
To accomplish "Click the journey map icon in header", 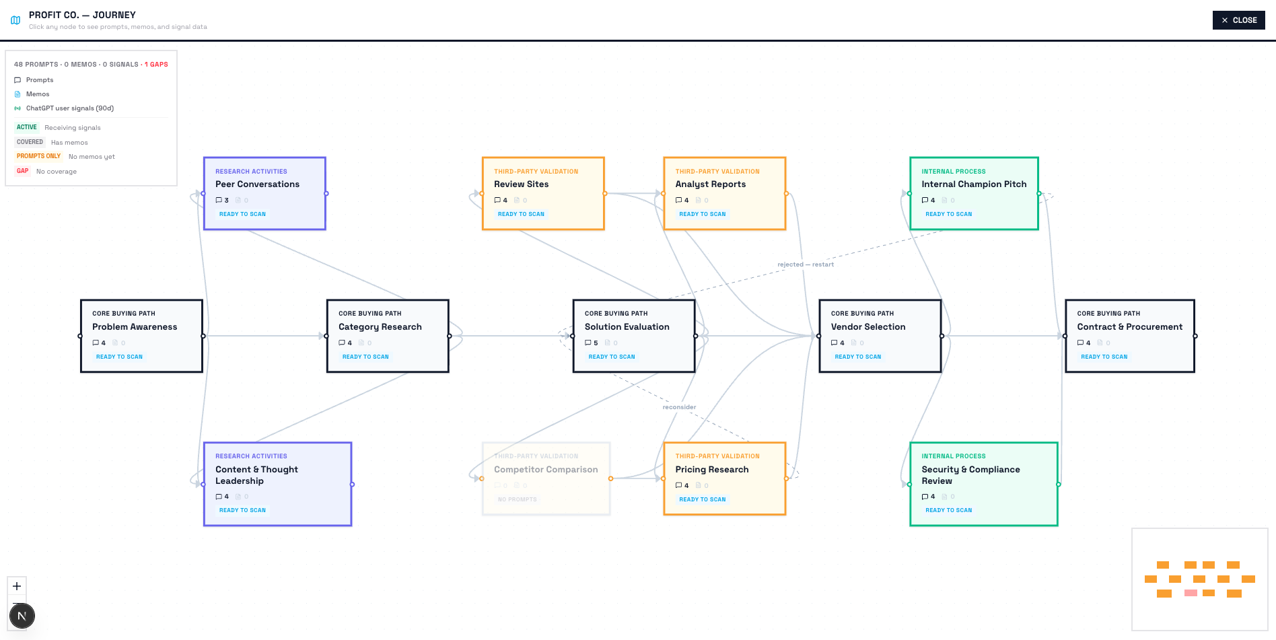I will 15,20.
